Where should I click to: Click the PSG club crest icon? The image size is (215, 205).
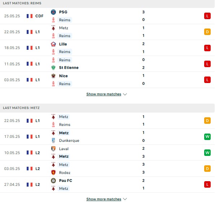click(53, 12)
